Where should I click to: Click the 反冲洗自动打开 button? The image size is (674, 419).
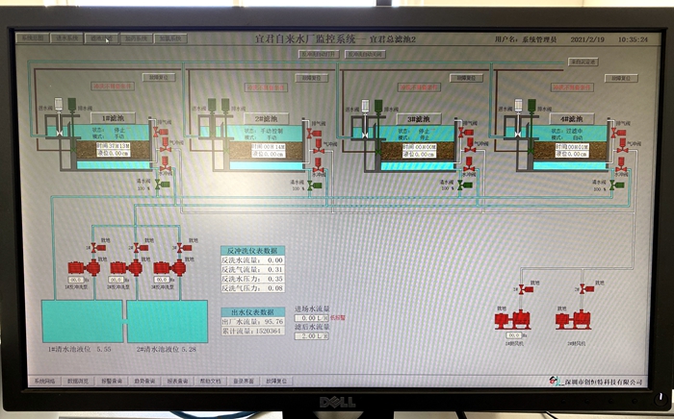[x=319, y=55]
